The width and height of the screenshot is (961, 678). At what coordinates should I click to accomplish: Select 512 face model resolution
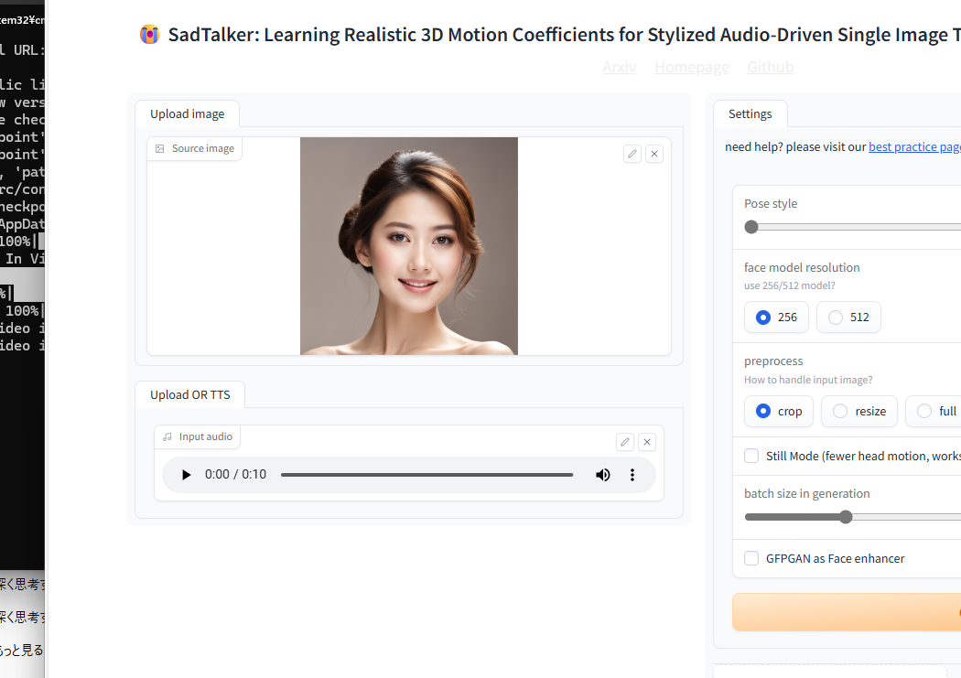835,317
